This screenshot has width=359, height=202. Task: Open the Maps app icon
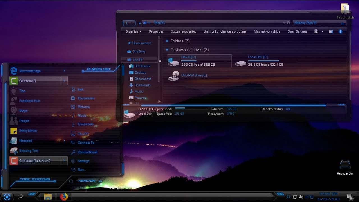[x=14, y=111]
